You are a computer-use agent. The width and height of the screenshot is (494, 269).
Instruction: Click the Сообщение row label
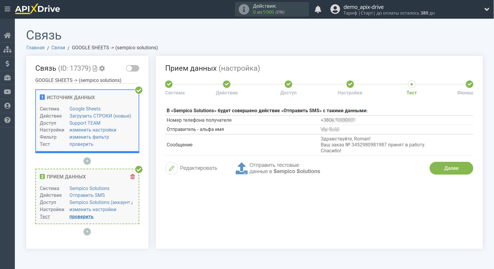(180, 145)
